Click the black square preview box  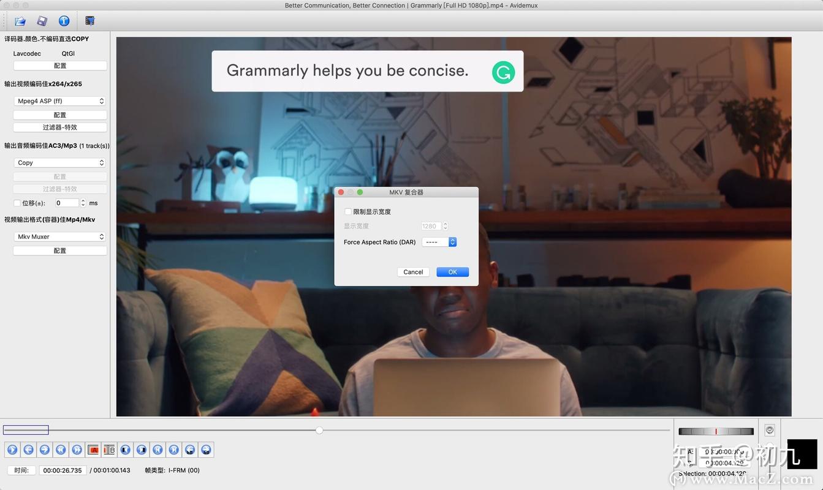(802, 454)
